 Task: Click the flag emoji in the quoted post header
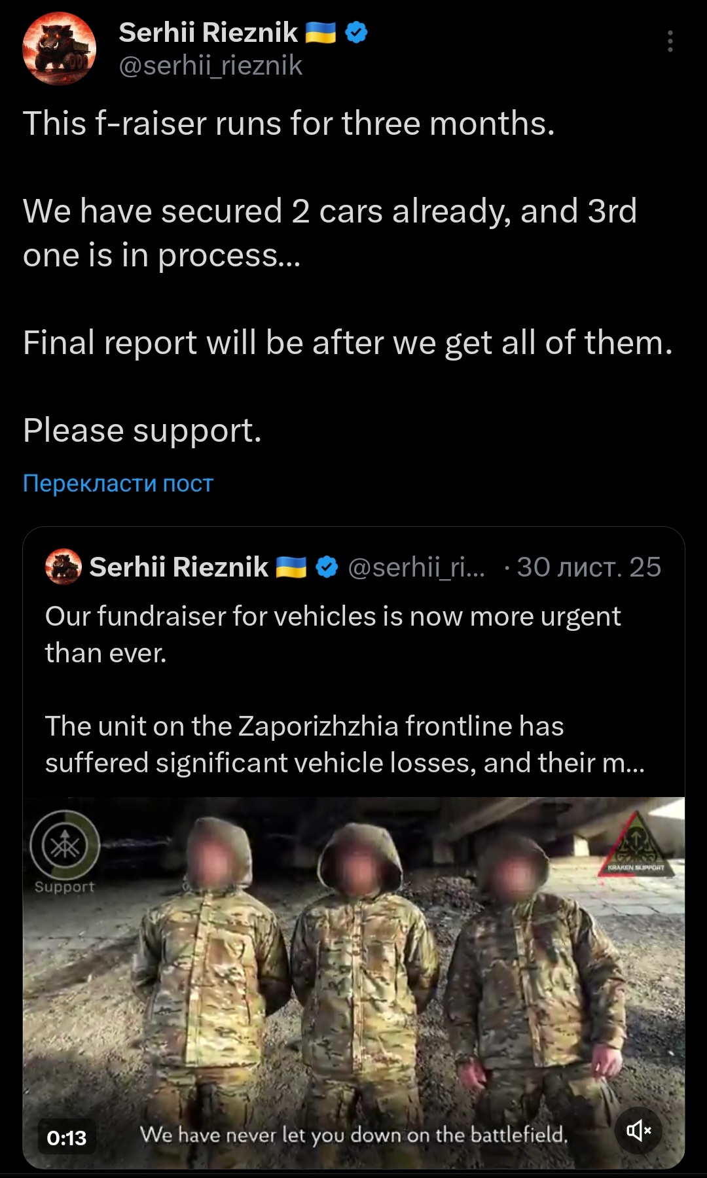point(291,567)
